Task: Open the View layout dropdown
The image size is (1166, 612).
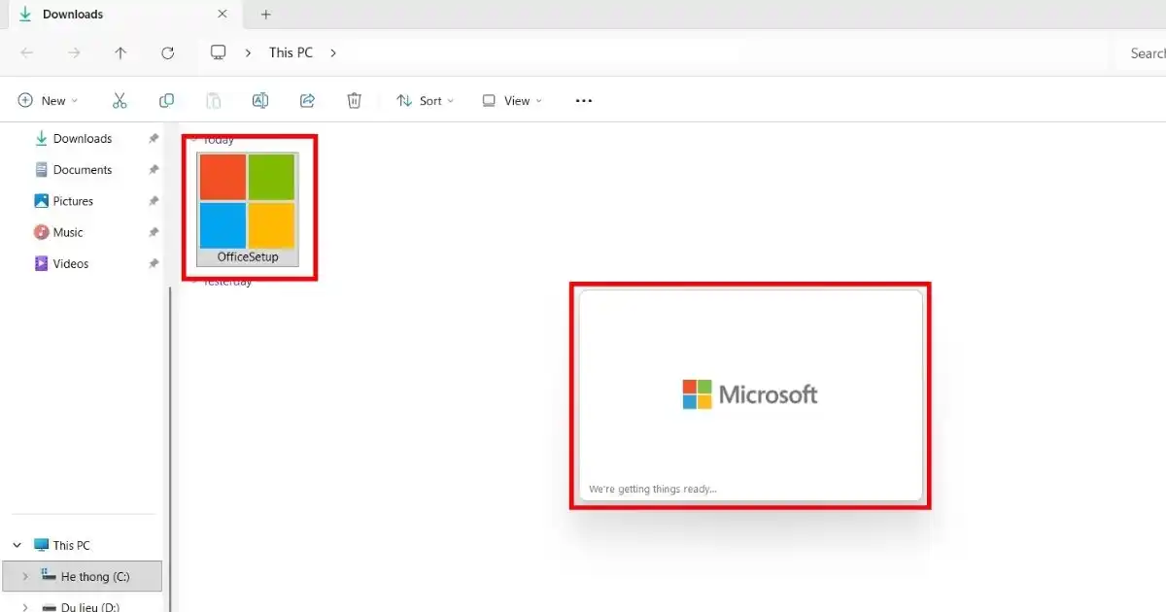Action: click(x=513, y=101)
